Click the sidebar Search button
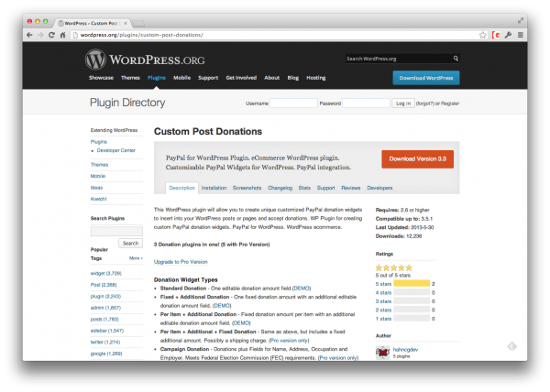 [130, 243]
